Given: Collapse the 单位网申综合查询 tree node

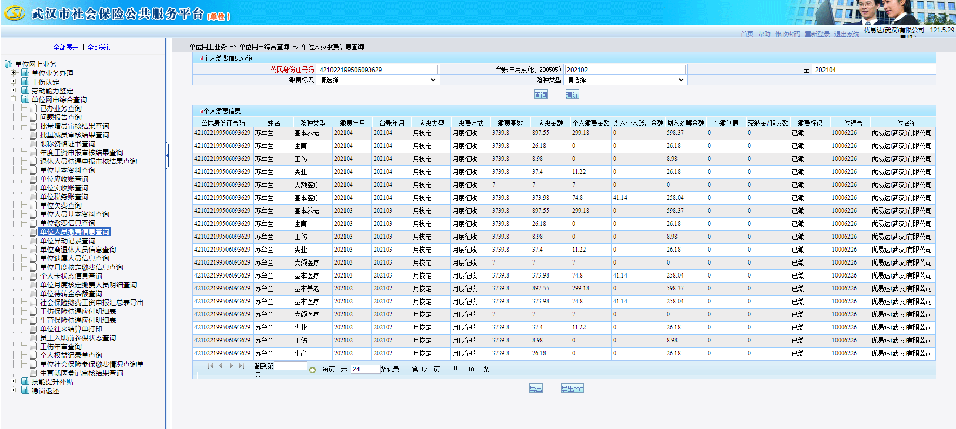Looking at the screenshot, I should pos(14,99).
